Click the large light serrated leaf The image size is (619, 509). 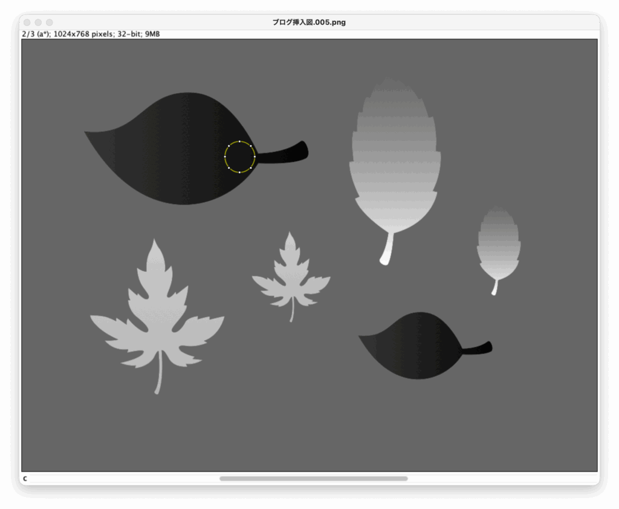point(395,163)
